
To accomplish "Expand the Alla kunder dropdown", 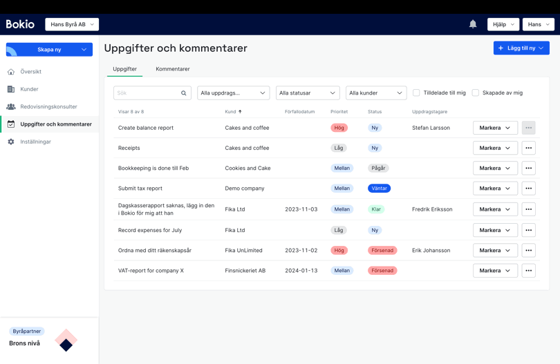I will [375, 93].
